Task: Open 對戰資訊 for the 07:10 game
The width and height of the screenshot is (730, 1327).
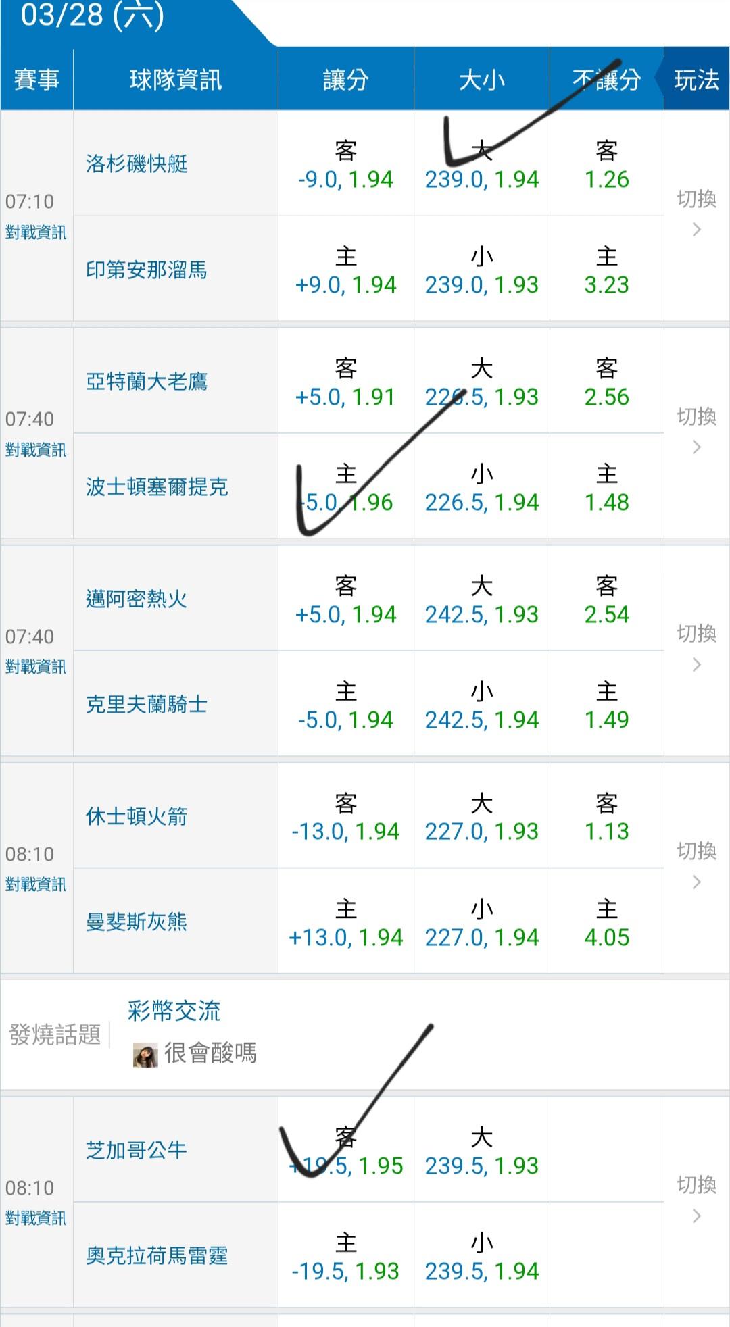Action: pyautogui.click(x=36, y=232)
